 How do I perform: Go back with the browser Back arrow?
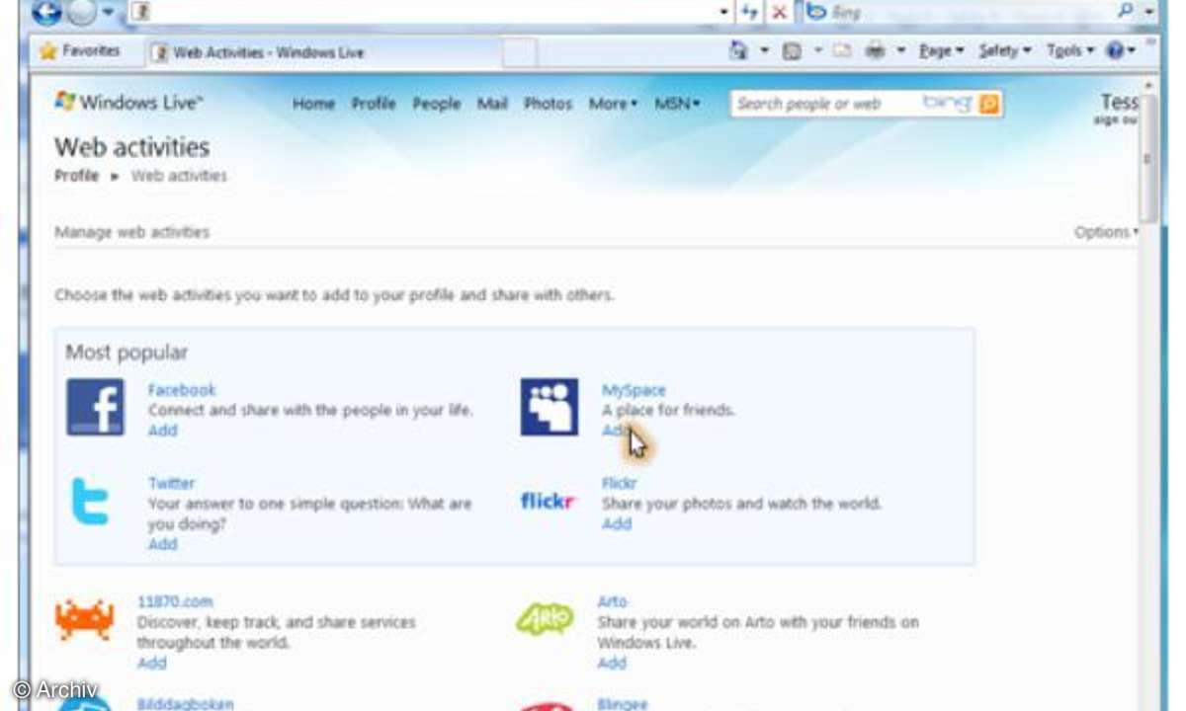click(47, 11)
